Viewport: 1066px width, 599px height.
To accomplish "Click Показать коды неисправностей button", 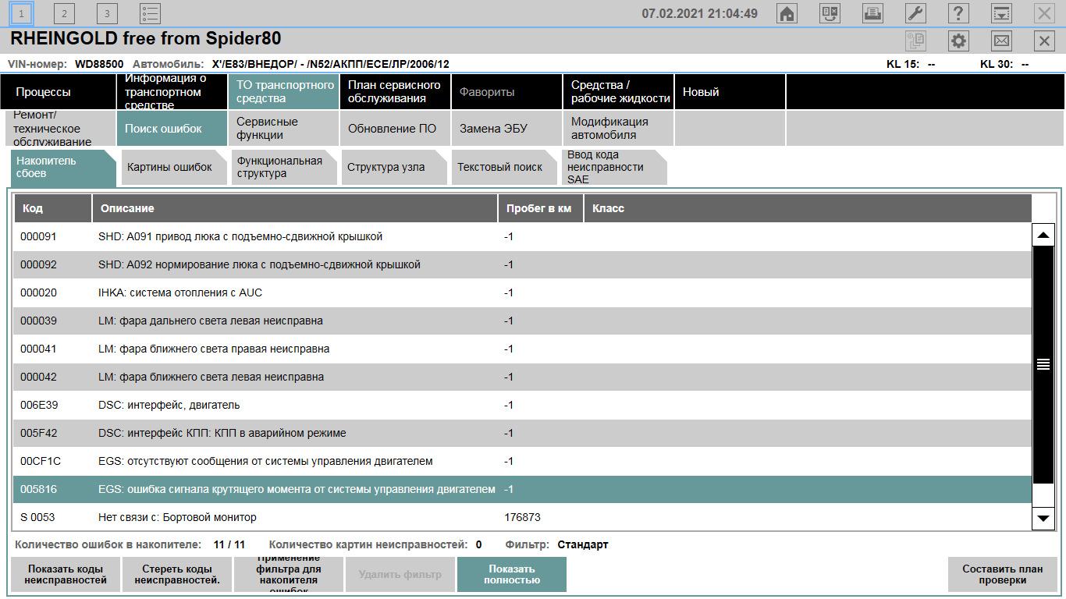I will pyautogui.click(x=66, y=575).
